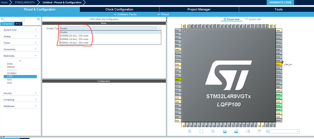Rotate the chip counterclockwise
The height and width of the screenshot is (139, 314).
click(x=236, y=131)
